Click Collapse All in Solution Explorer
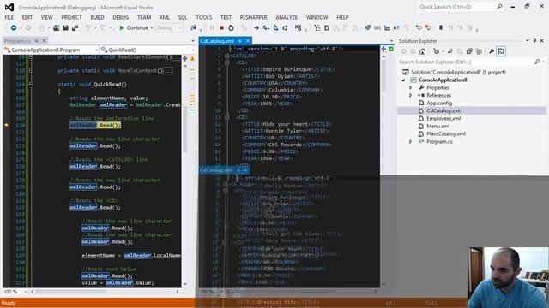This screenshot has height=308, width=549. (469, 51)
